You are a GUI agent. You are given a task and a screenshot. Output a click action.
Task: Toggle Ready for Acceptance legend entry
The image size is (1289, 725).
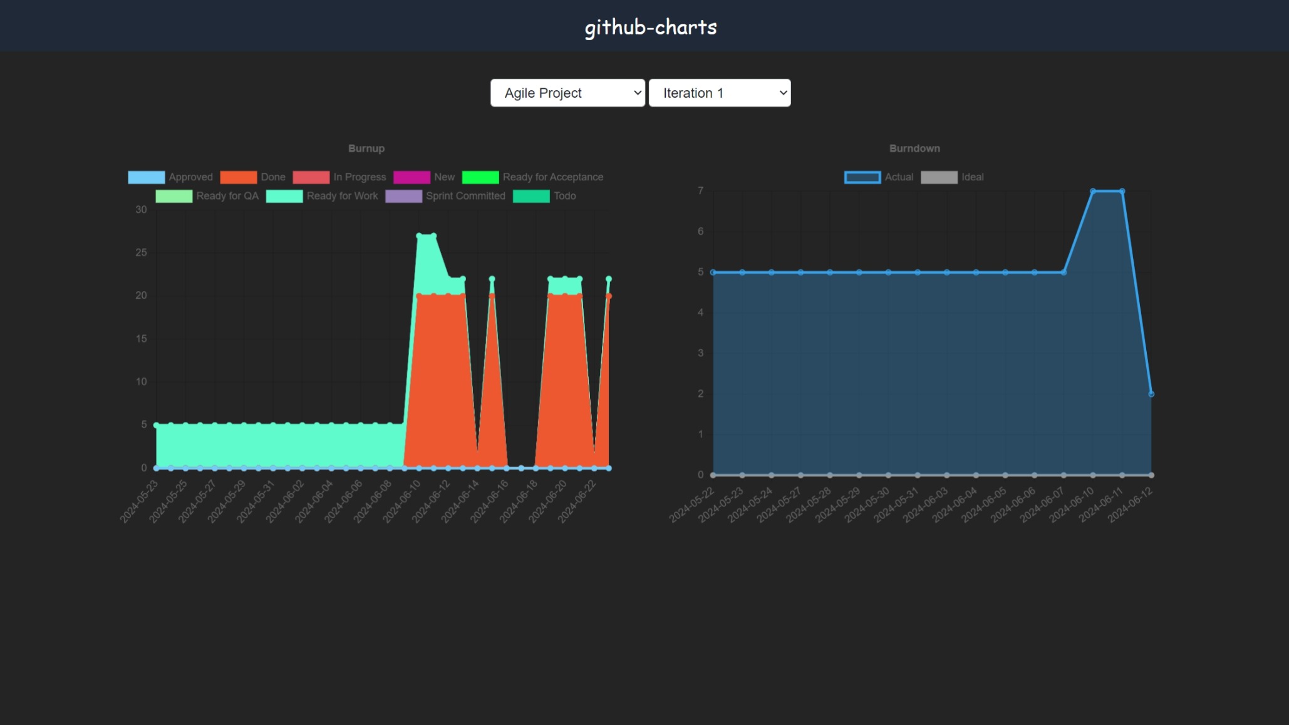[x=480, y=177]
